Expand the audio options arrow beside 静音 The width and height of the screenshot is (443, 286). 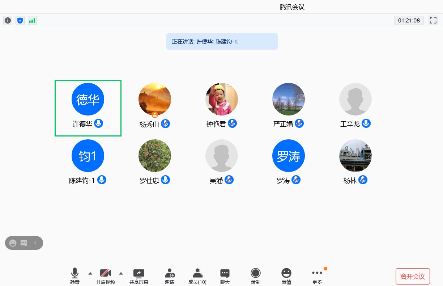(x=90, y=273)
